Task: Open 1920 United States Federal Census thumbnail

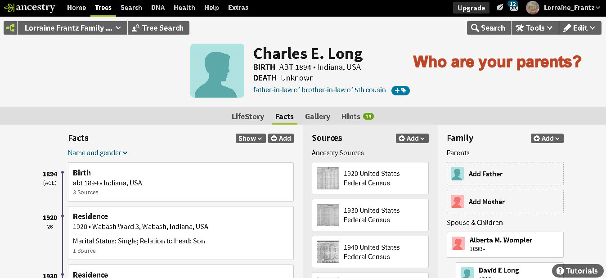Action: click(328, 178)
